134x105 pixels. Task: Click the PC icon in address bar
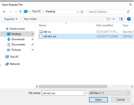pyautogui.click(x=26, y=11)
